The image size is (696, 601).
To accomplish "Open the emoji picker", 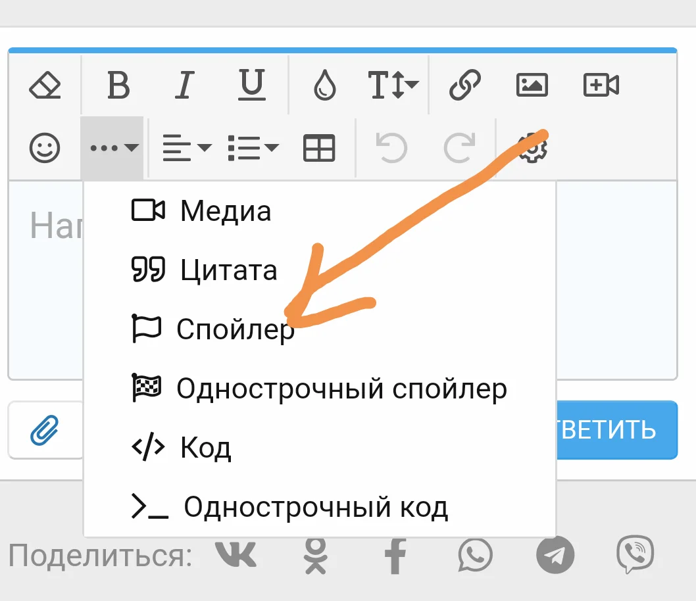I will 45,147.
